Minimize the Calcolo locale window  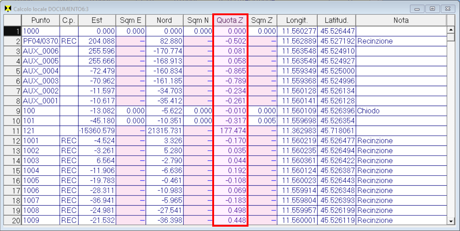tap(417, 9)
